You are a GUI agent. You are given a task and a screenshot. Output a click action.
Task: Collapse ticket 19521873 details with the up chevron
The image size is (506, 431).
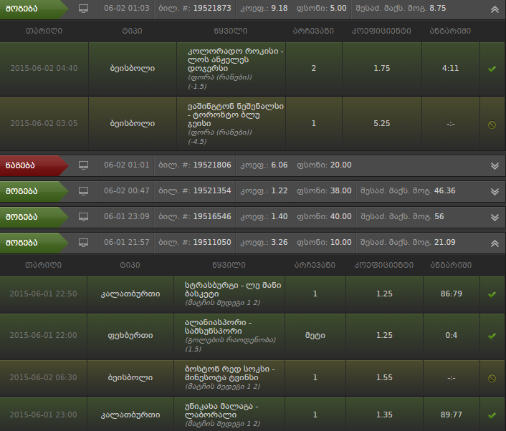click(495, 9)
